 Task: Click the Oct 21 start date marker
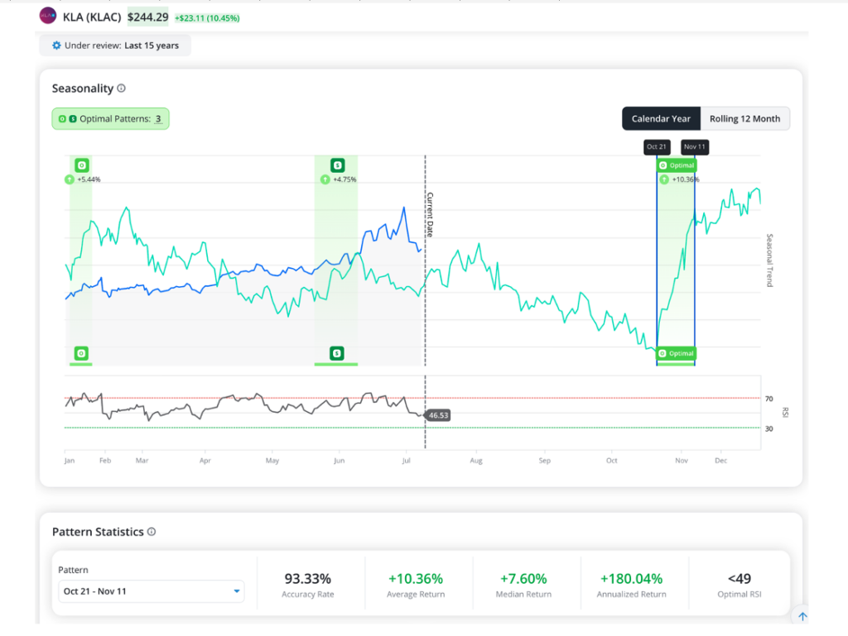tap(657, 147)
